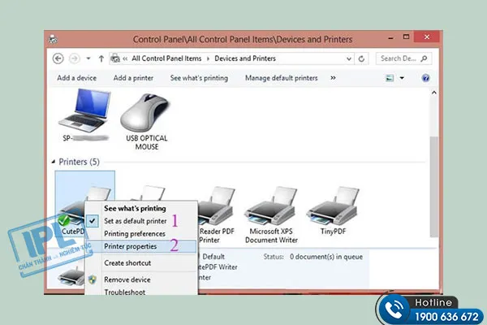
Task: Select the Reader PDF Printer icon
Action: (x=217, y=207)
